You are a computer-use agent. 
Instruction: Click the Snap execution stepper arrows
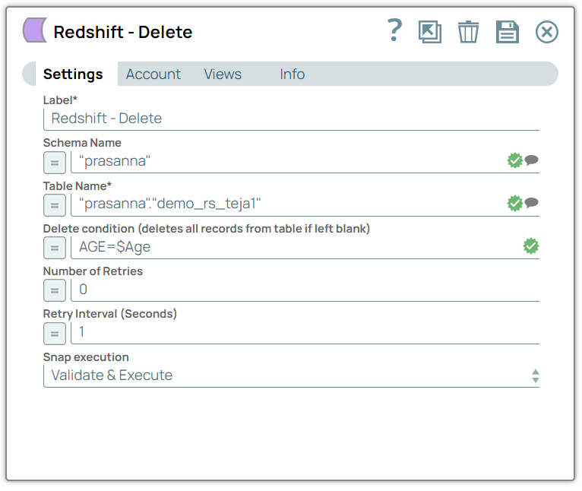point(535,376)
